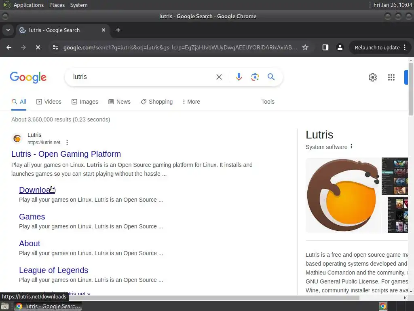Open the Chrome profile icon
Viewport: 414px width, 311px height.
[340, 47]
